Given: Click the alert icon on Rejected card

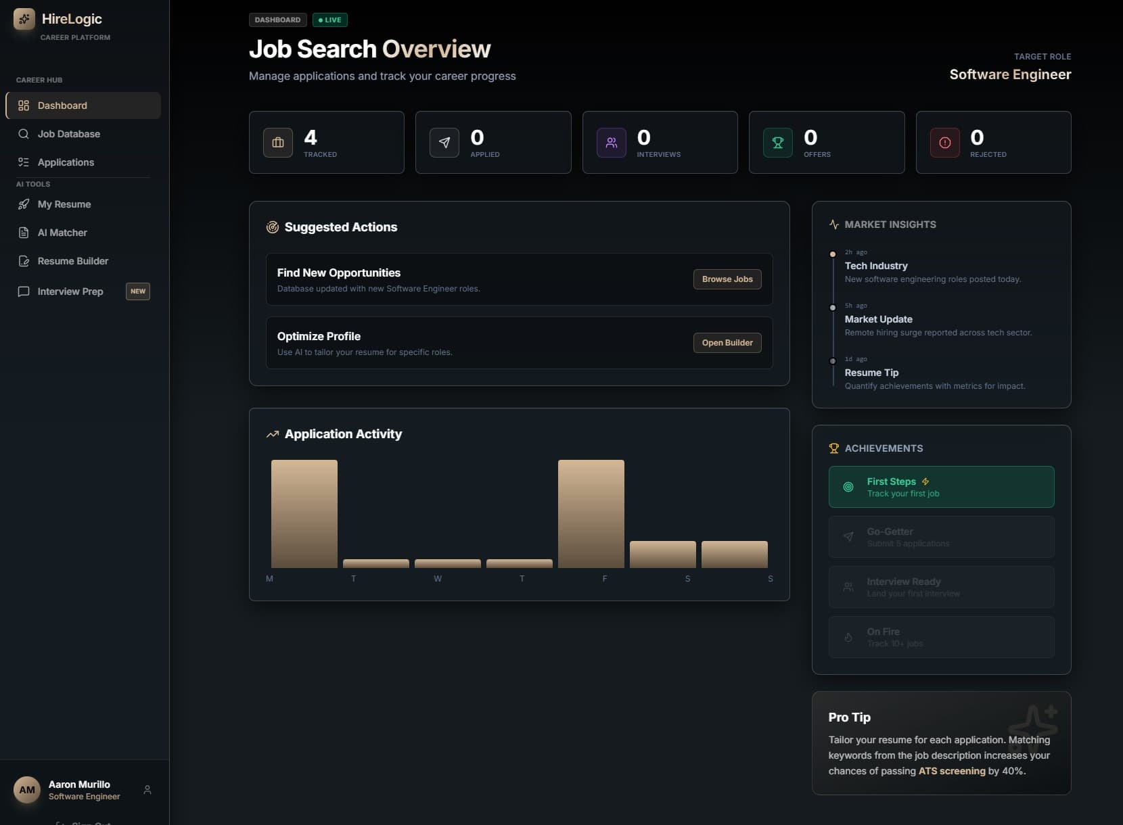Looking at the screenshot, I should (944, 143).
